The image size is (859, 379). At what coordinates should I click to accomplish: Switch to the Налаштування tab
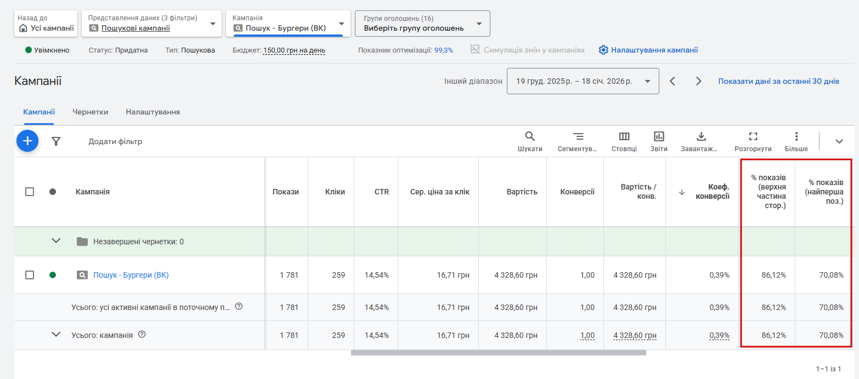click(x=152, y=112)
